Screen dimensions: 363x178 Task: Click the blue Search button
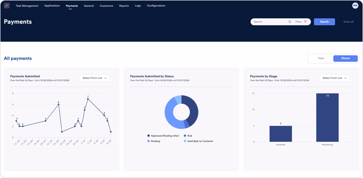point(324,22)
